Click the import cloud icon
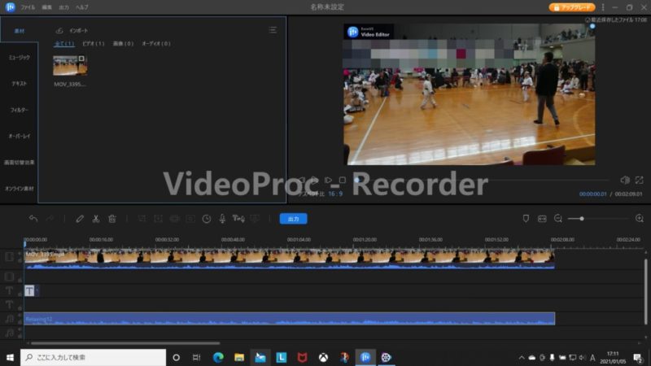 [59, 30]
